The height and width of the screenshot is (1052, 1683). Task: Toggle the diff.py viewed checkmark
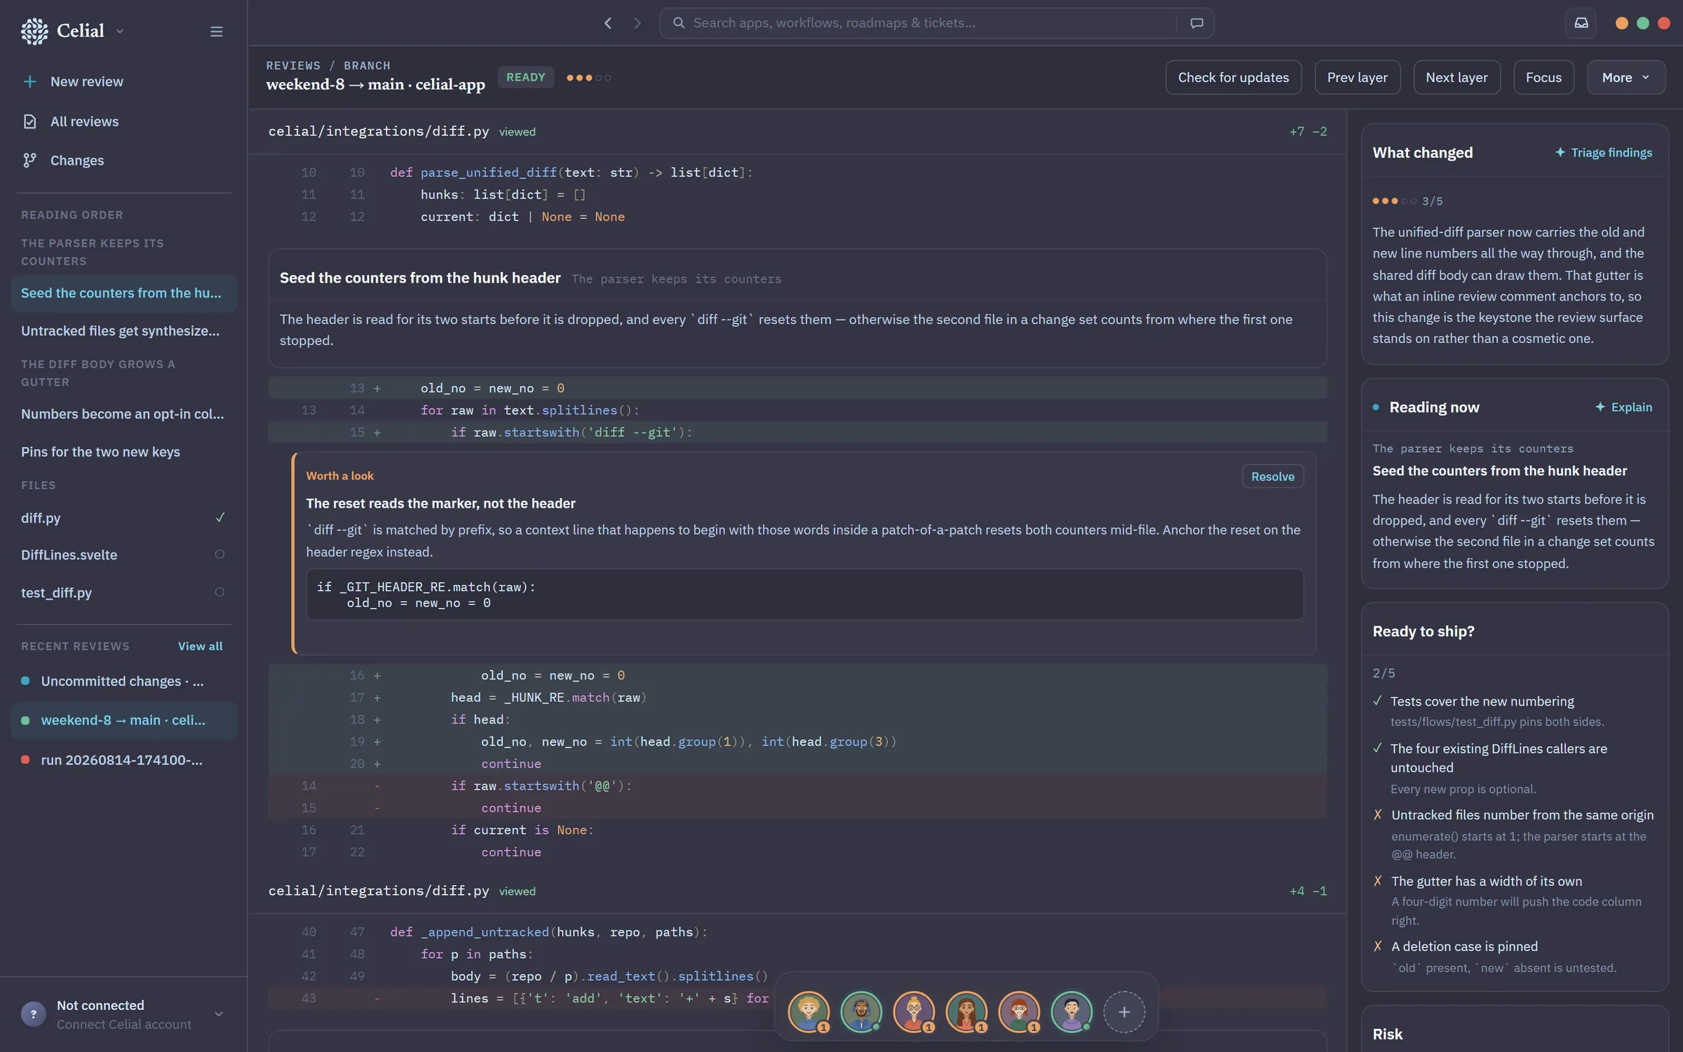point(219,518)
